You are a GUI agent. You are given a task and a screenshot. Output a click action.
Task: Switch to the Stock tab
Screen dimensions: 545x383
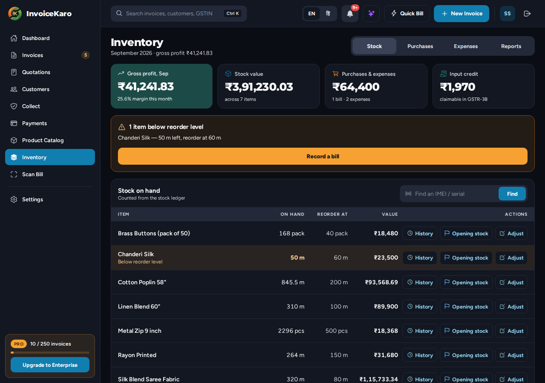coord(374,46)
